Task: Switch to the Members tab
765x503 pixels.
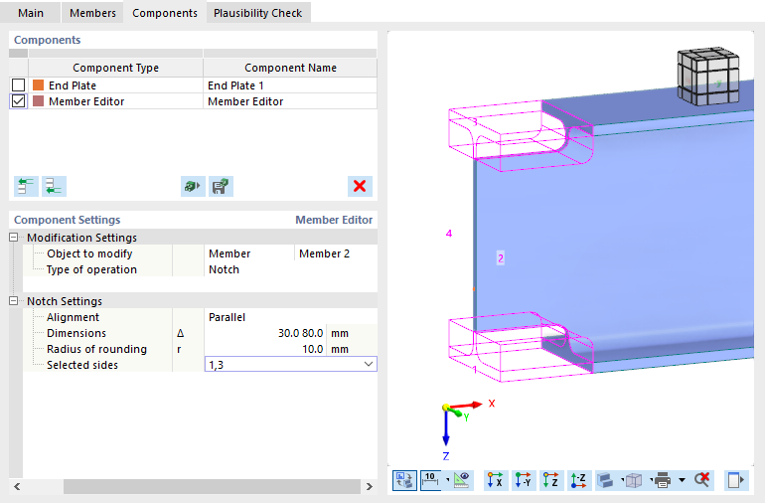Action: [92, 13]
